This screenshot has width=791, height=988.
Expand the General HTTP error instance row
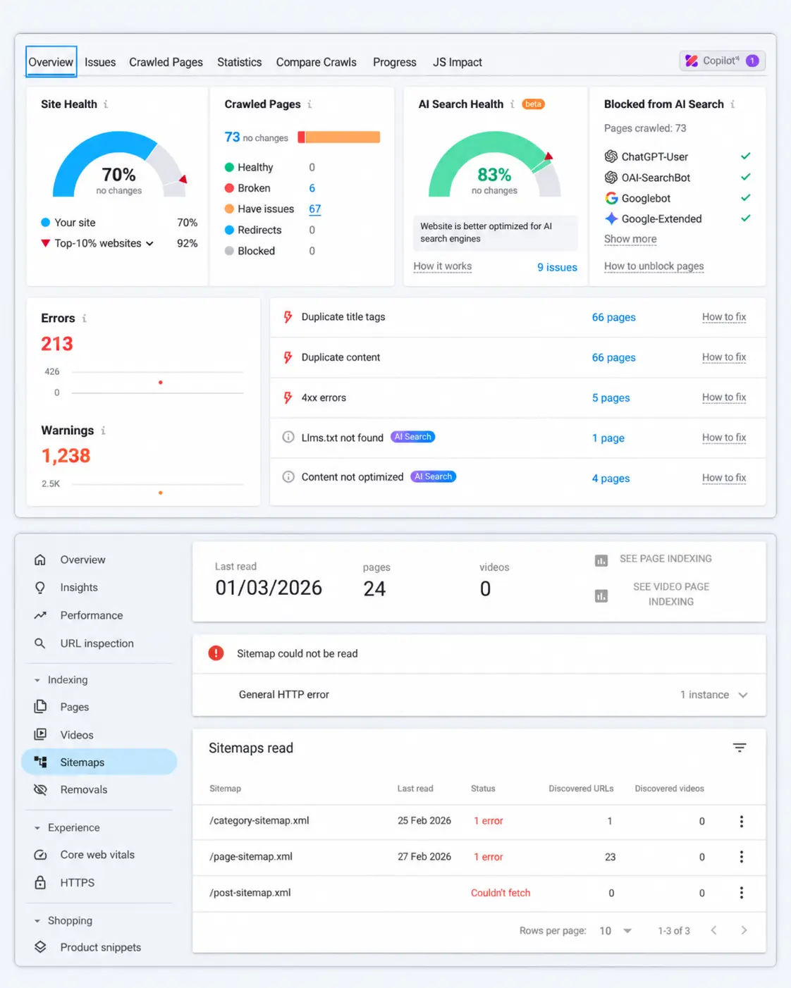[479, 695]
